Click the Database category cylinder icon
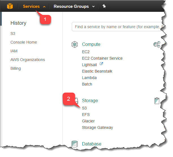 coord(75,144)
